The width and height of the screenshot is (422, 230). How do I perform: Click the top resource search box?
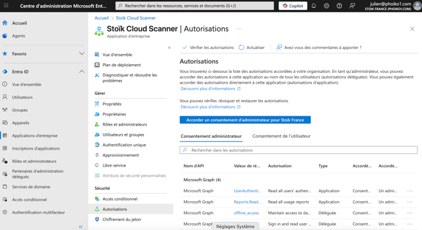tap(195, 6)
